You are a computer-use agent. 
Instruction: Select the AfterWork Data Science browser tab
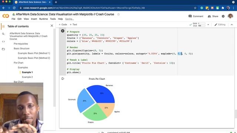33,2
